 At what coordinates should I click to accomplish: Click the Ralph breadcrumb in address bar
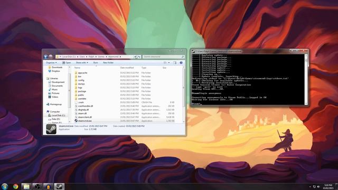(x=91, y=56)
